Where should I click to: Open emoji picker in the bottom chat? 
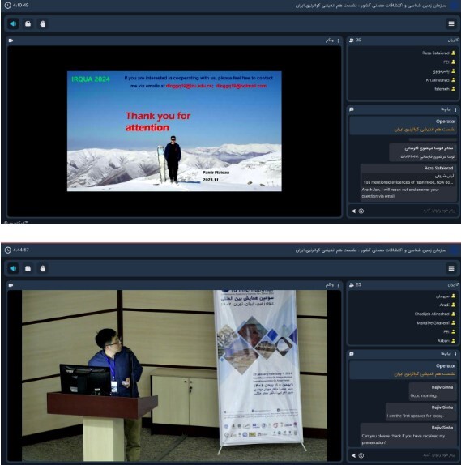(x=361, y=455)
